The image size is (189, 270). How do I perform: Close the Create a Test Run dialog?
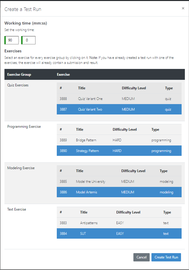183,8
